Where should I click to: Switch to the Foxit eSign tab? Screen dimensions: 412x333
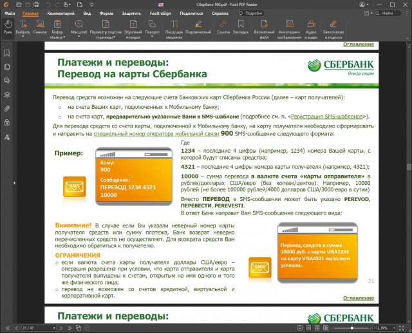pyautogui.click(x=160, y=13)
